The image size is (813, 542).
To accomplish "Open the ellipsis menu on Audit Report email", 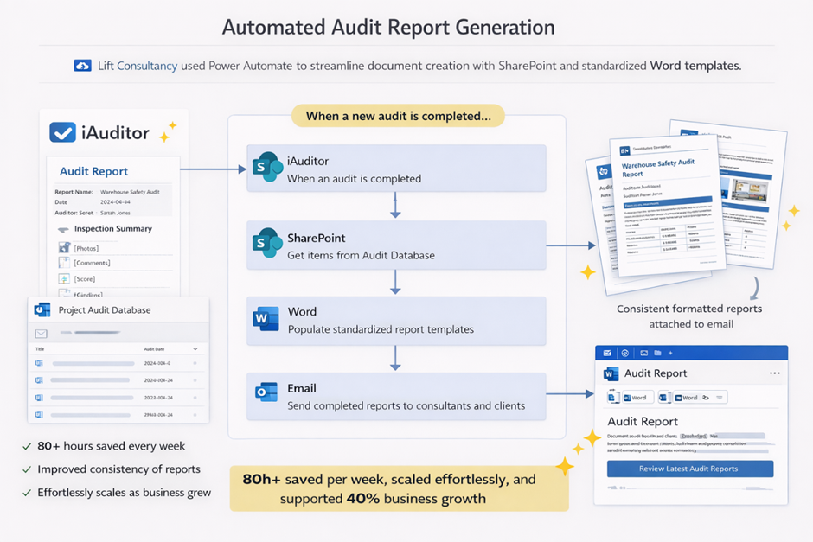I will 775,373.
